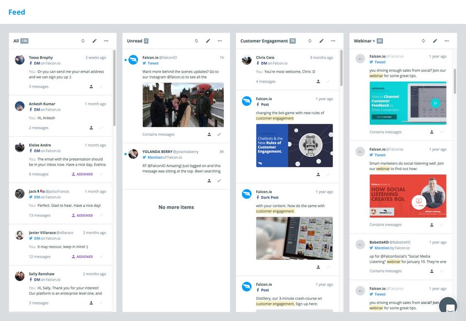Assign the Channel Customer Feedback webinar tweet
This screenshot has width=466, height=321.
pyautogui.click(x=432, y=132)
